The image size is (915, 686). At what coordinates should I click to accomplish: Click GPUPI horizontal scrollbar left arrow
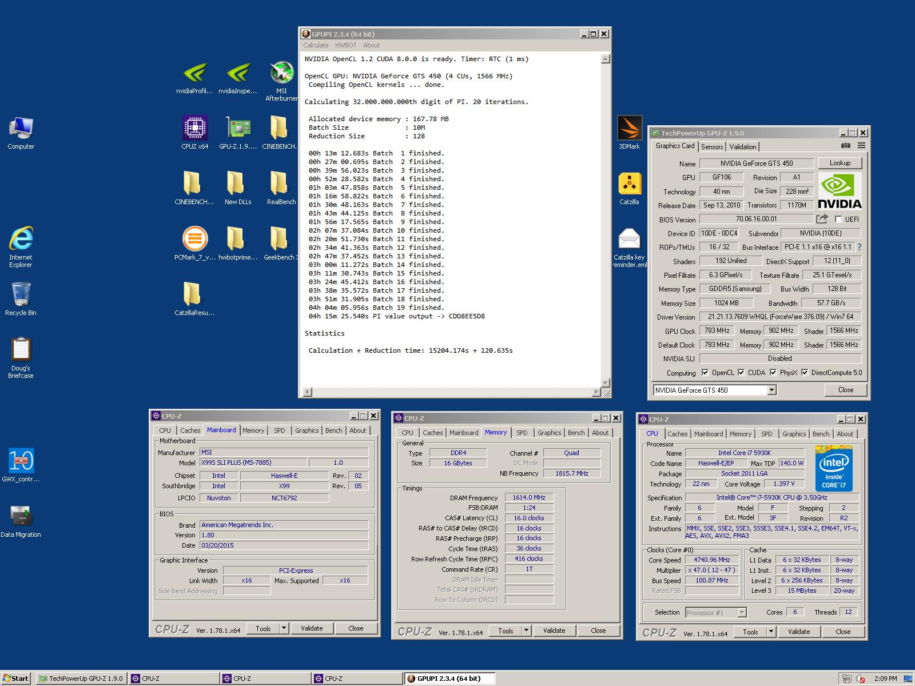307,392
